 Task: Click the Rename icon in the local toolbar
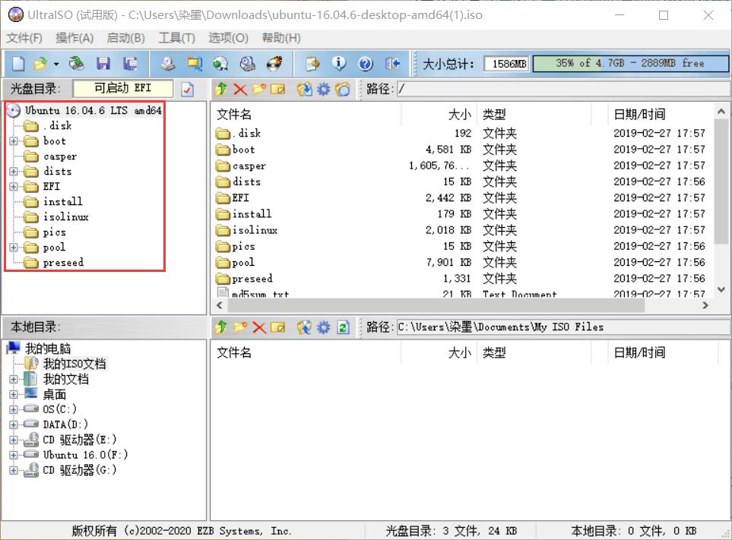(277, 327)
